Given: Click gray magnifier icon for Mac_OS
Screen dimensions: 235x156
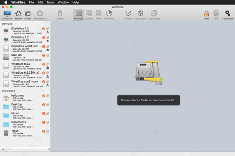Looking at the screenshot, I should 48,55.
